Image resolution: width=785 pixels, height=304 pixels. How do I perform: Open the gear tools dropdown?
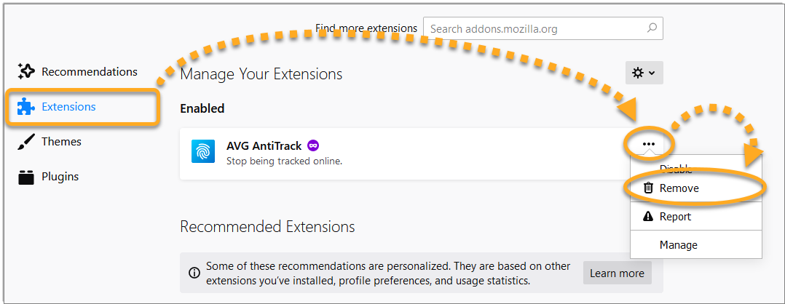point(644,73)
